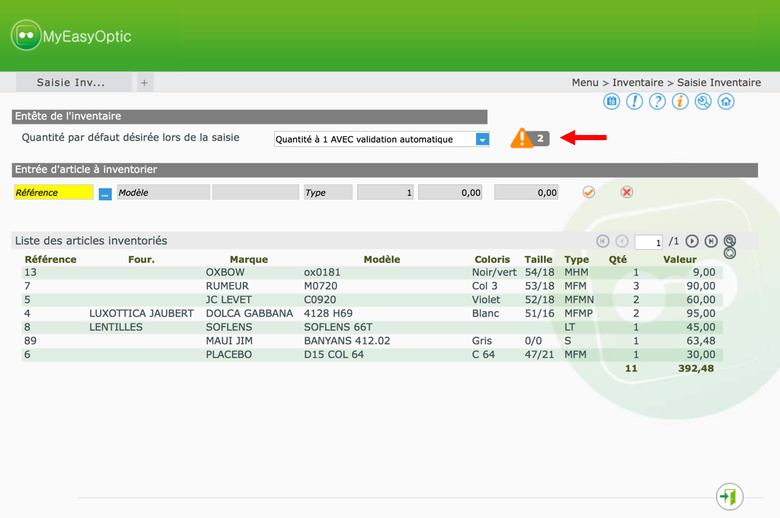Select the SOFLENS brand cell
The height and width of the screenshot is (518, 780).
229,327
